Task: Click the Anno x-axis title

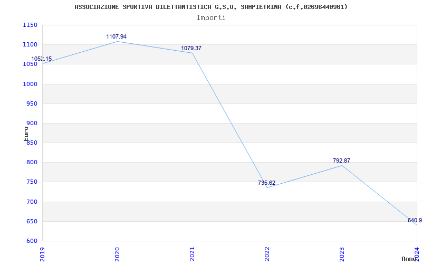Action: [x=409, y=259]
